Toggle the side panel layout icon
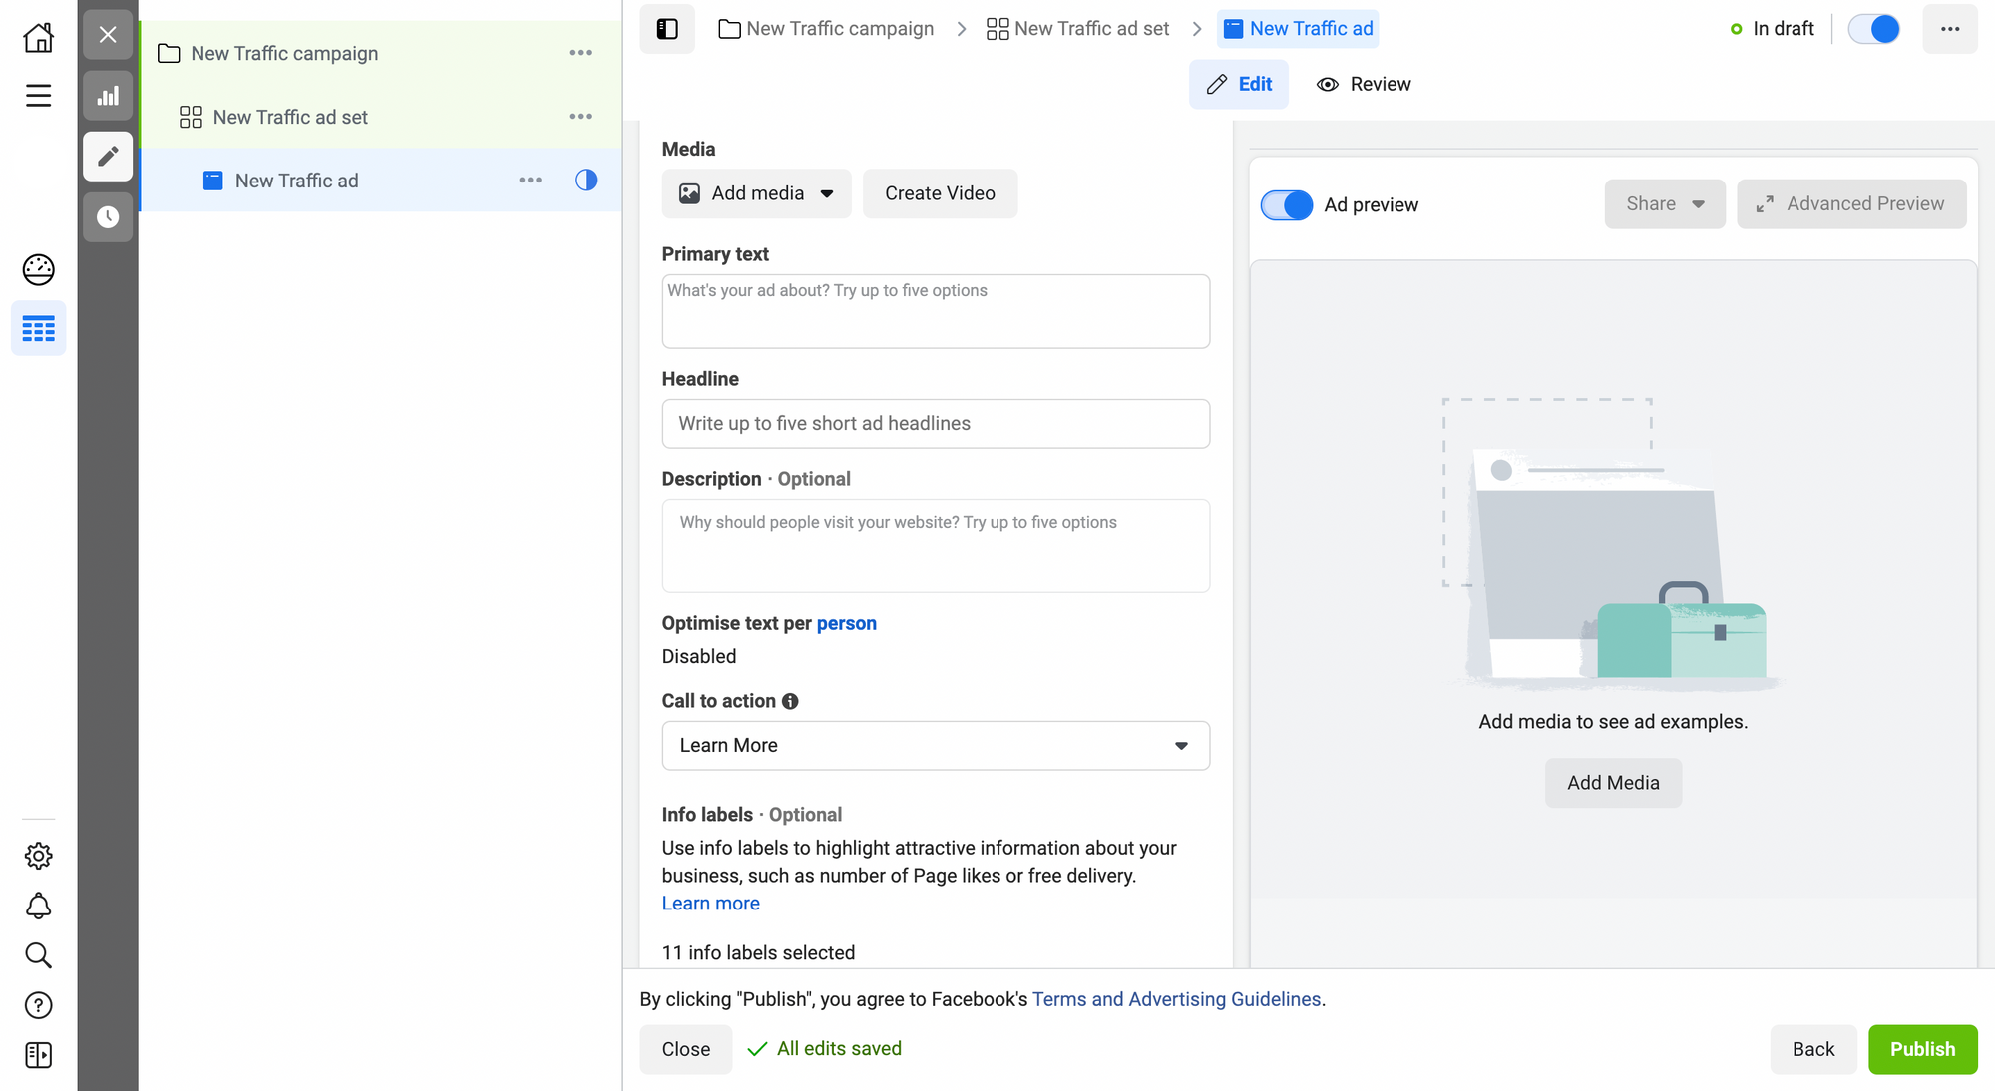The image size is (1995, 1091). [667, 29]
